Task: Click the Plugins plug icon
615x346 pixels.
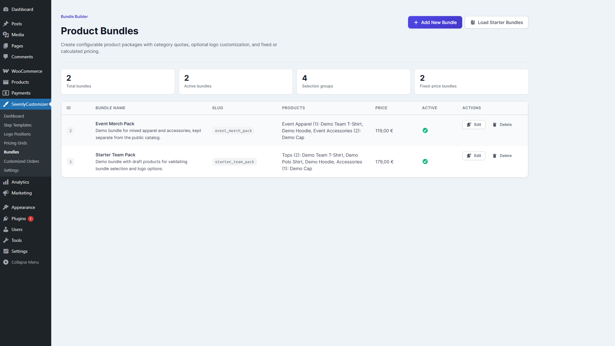Action: click(x=6, y=218)
